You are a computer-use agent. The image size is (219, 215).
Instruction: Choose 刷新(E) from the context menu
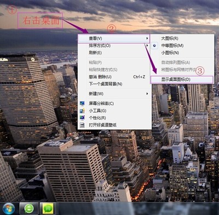(114, 53)
